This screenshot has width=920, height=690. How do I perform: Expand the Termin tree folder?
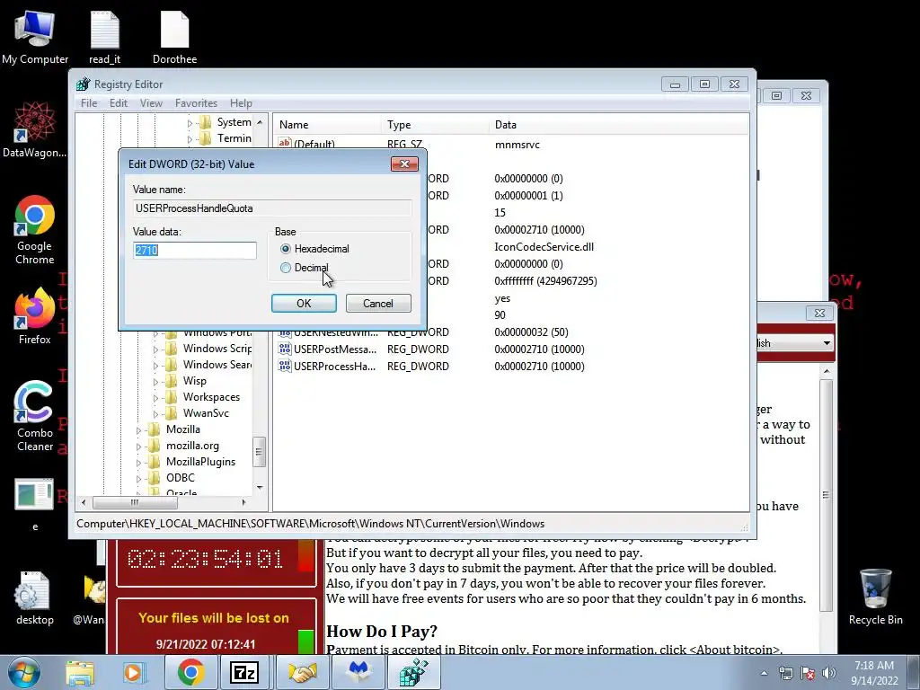190,139
